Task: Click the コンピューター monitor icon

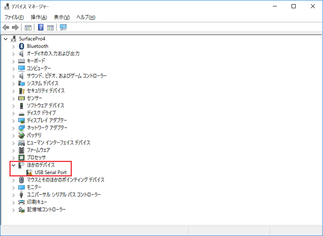Action: click(21, 68)
